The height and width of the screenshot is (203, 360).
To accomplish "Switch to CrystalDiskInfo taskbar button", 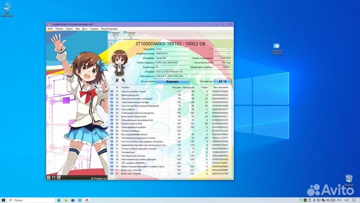I will click(x=87, y=200).
